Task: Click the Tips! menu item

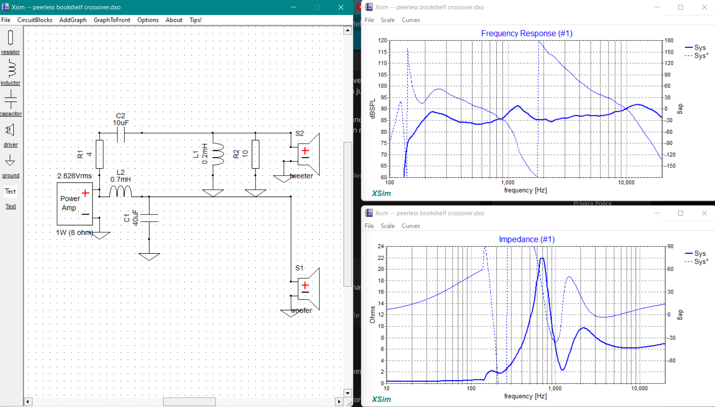Action: 196,20
